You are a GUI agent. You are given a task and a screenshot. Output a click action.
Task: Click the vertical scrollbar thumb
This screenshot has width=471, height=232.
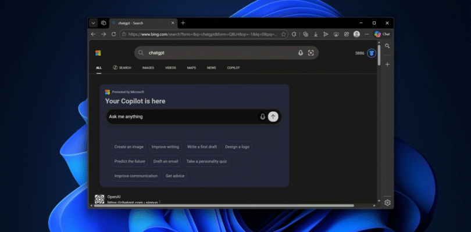click(379, 55)
